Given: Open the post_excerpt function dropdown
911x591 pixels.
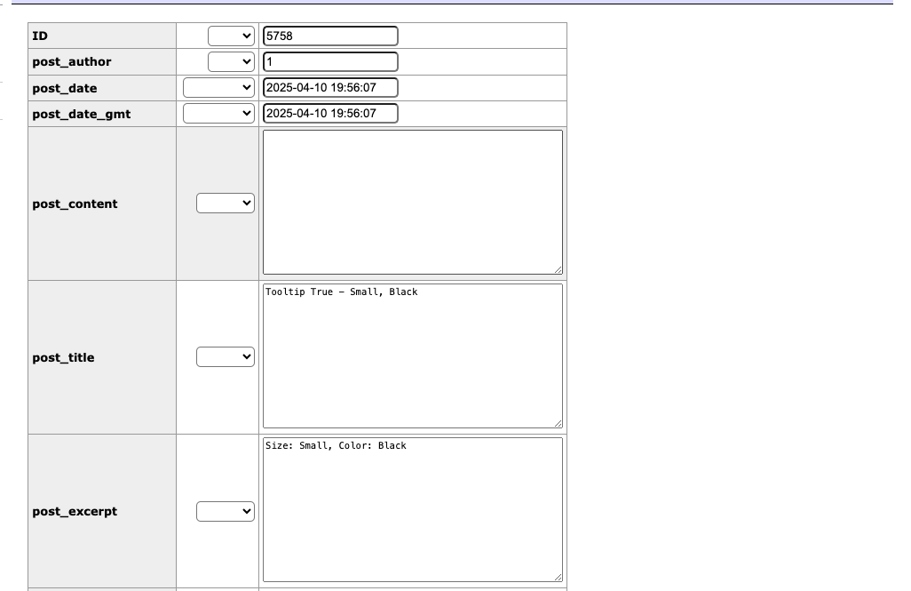Looking at the screenshot, I should pyautogui.click(x=225, y=512).
